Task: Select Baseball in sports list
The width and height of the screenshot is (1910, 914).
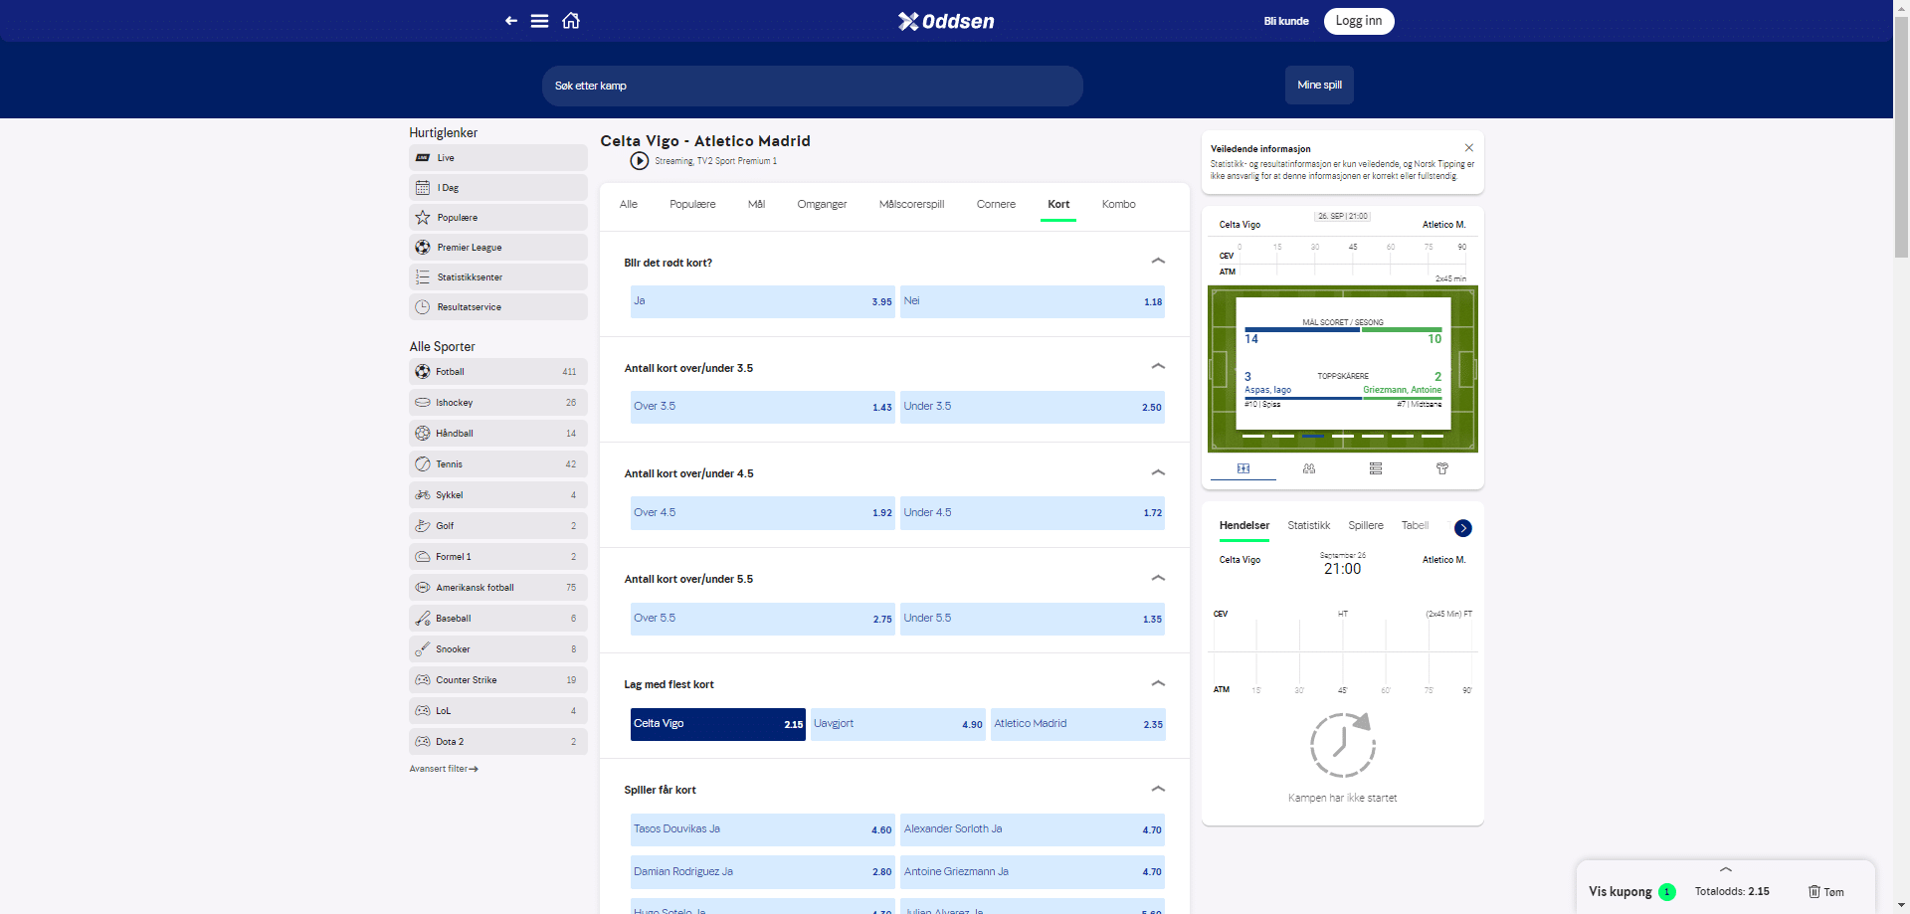Action: 498,619
